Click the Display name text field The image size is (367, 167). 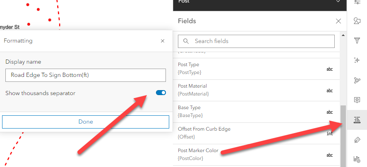[x=86, y=75]
